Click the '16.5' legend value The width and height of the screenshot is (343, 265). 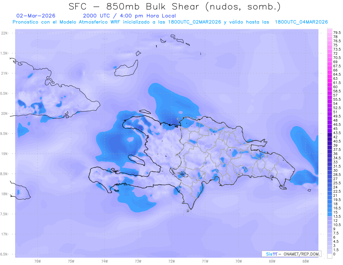point(337,208)
